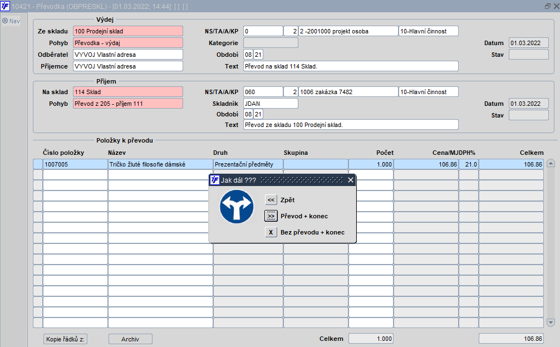Click Výdej 10-Hlavní činnost field
This screenshot has width=560, height=347.
point(429,31)
